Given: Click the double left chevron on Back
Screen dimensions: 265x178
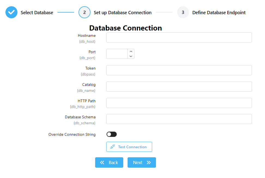Looking at the screenshot, I should tap(102, 162).
